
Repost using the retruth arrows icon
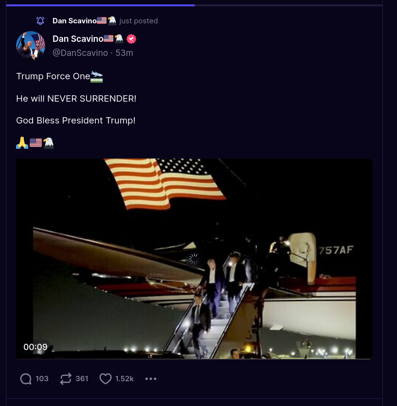pos(66,379)
